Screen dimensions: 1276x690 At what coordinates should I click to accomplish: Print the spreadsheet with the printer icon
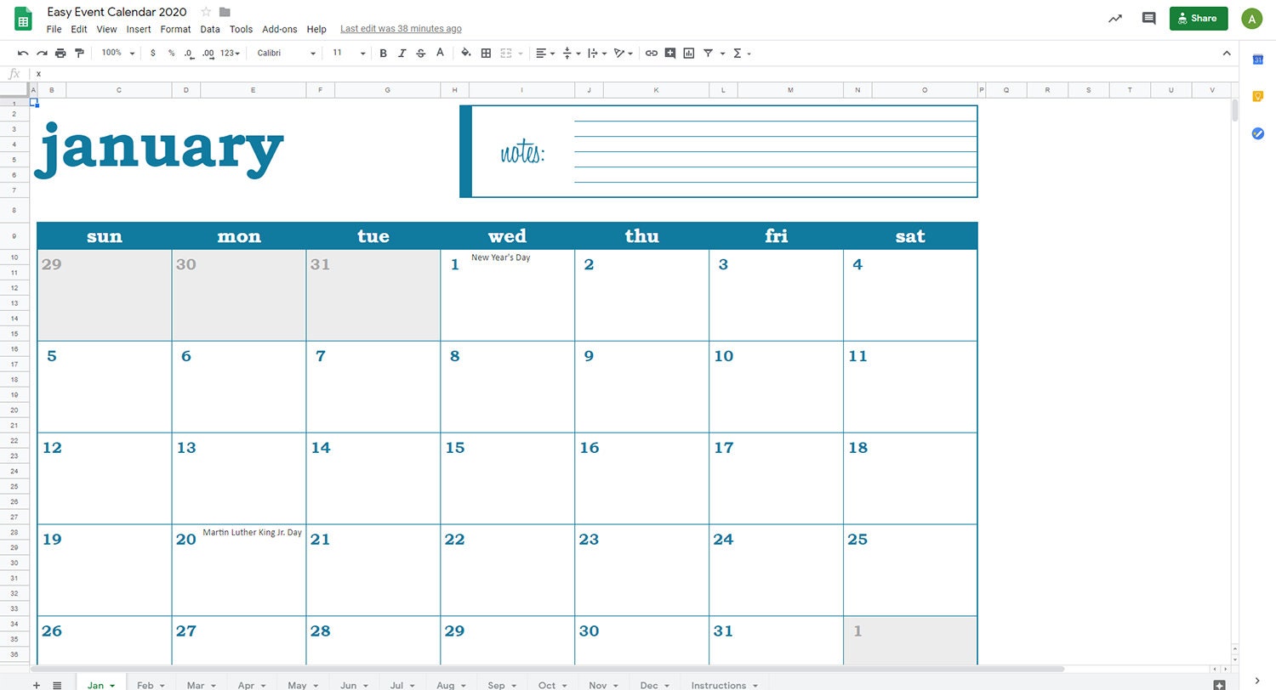pos(60,53)
